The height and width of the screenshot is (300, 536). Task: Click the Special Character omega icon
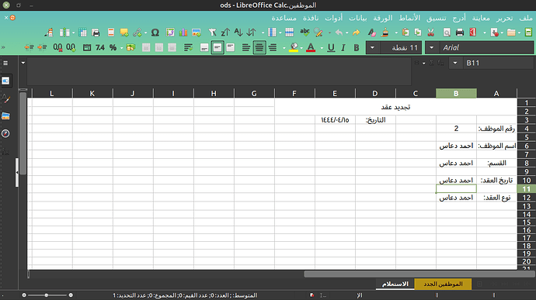[155, 33]
